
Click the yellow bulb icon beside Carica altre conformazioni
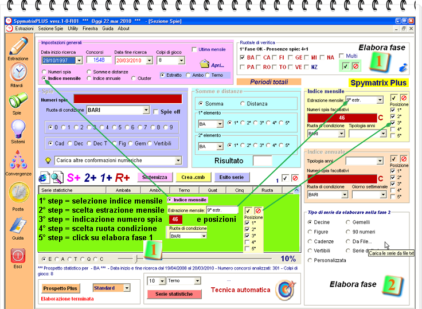click(x=48, y=161)
